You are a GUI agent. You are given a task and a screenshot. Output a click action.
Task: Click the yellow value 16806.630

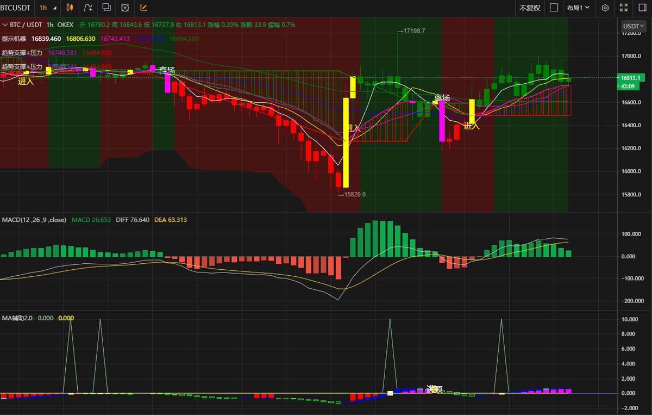click(x=81, y=39)
